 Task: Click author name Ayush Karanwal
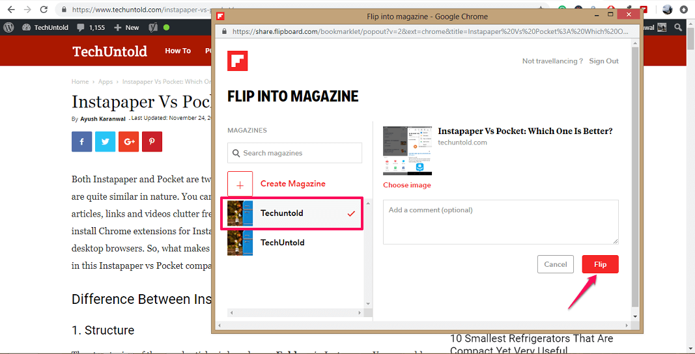103,118
